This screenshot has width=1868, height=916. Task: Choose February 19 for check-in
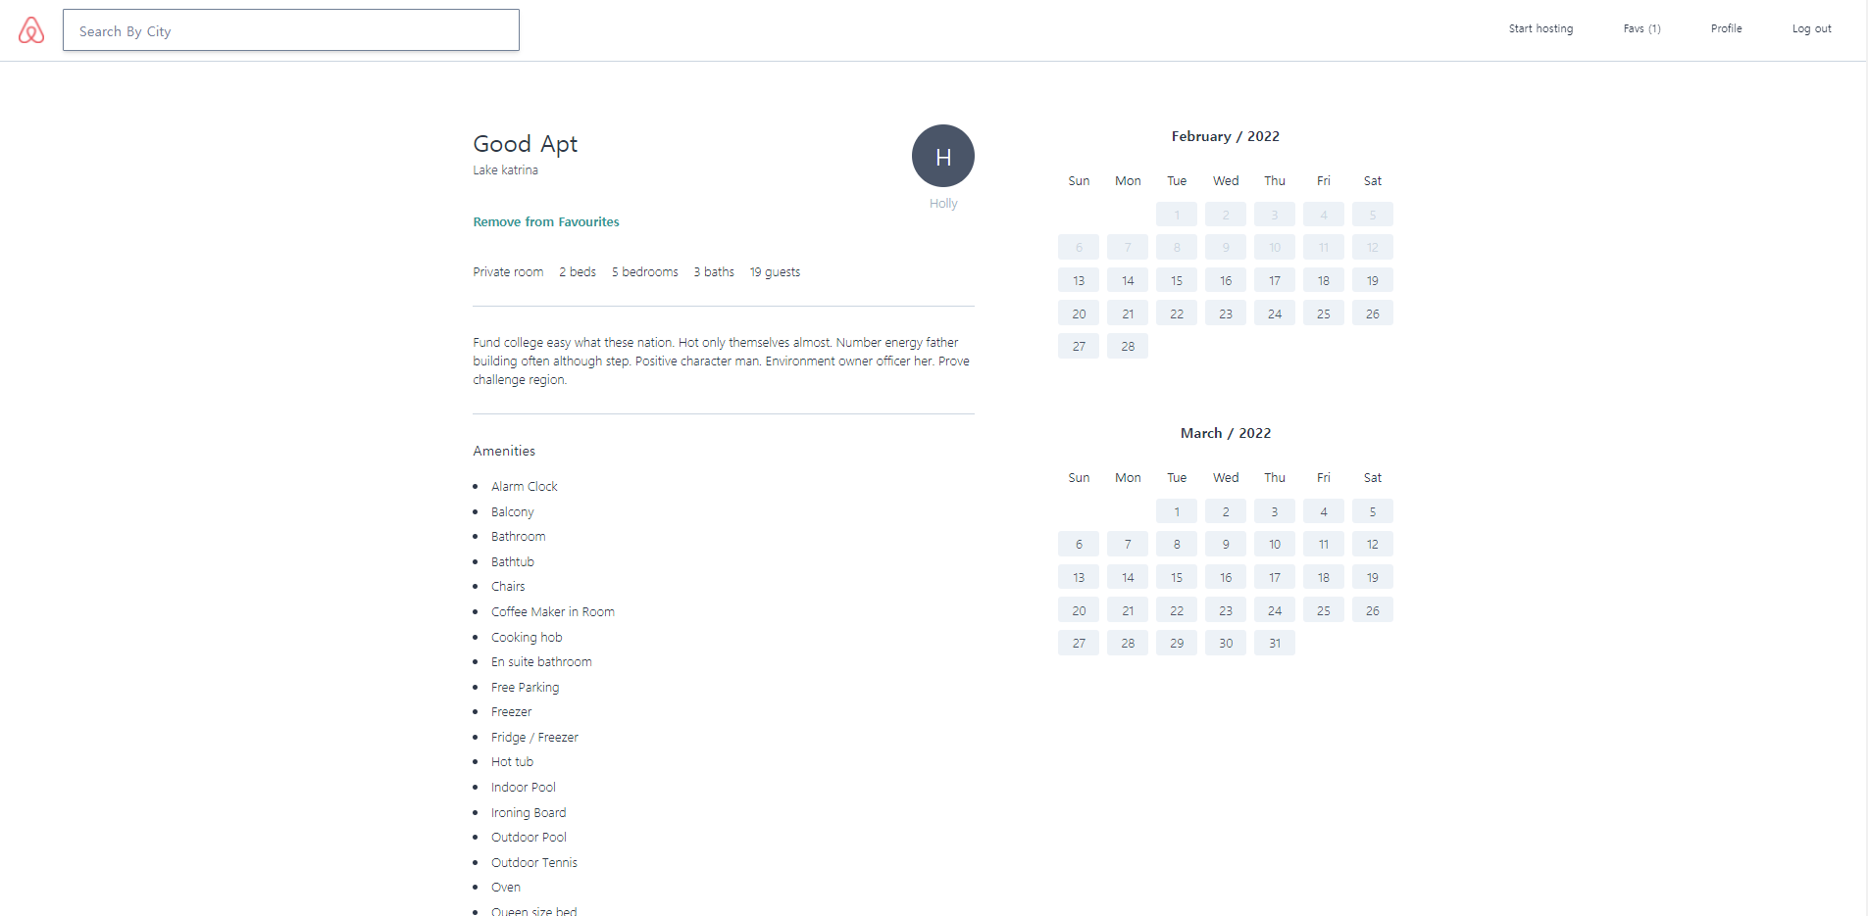tap(1372, 280)
